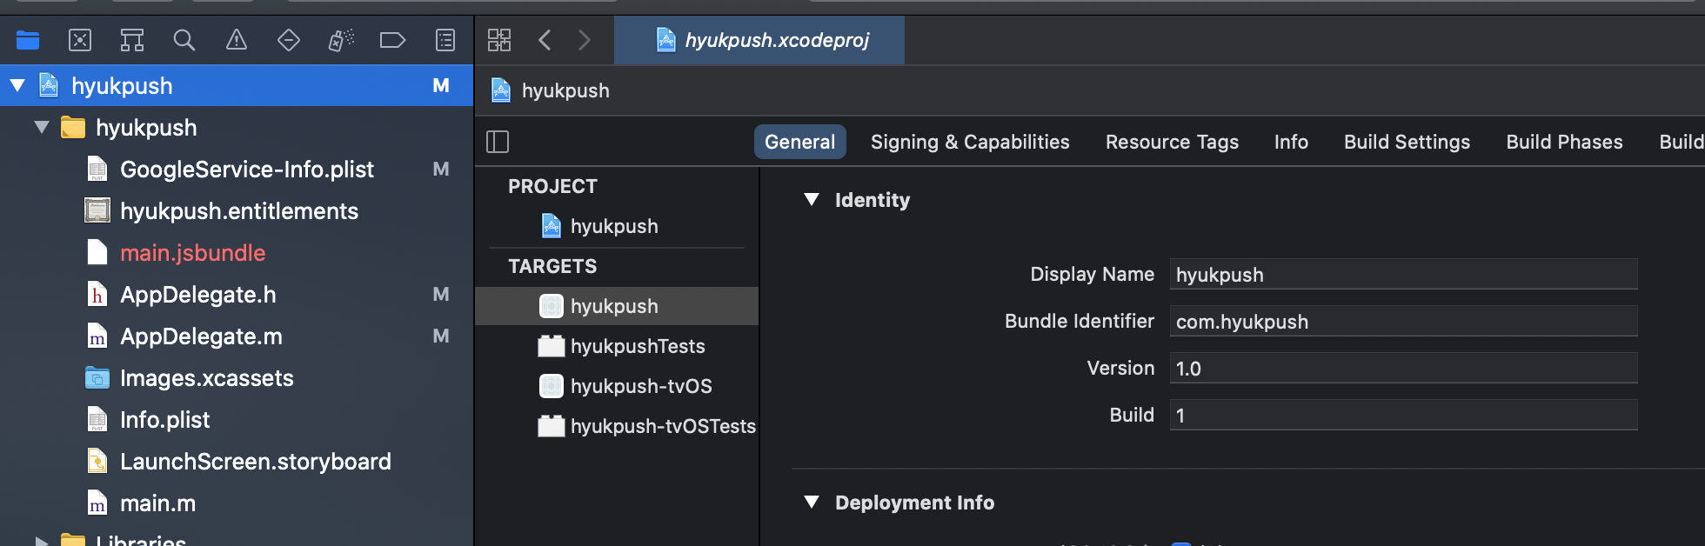Switch to Signing & Capabilities tab
Viewport: 1705px width, 546px height.
coord(970,142)
